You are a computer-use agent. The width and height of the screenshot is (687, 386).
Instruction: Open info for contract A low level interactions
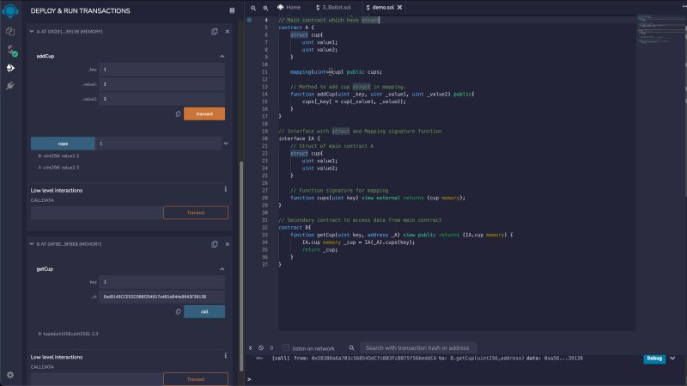coord(226,189)
